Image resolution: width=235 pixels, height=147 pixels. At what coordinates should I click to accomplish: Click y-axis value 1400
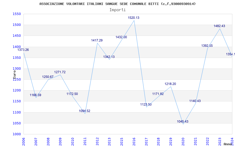click(17, 47)
